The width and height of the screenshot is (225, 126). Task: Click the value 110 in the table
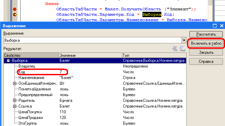63,112
